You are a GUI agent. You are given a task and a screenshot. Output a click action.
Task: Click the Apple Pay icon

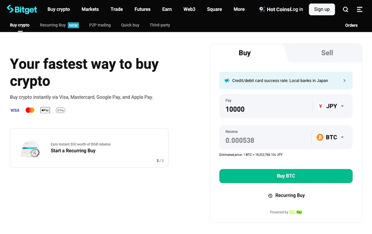(x=45, y=110)
